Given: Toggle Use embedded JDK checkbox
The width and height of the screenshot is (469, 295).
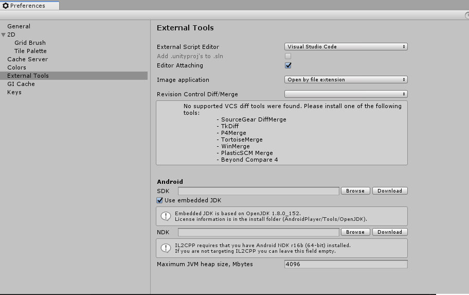Looking at the screenshot, I should [160, 200].
